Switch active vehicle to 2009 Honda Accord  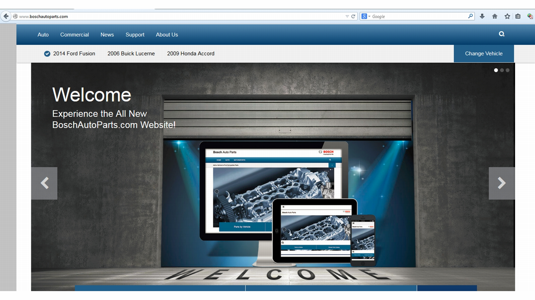click(x=191, y=54)
